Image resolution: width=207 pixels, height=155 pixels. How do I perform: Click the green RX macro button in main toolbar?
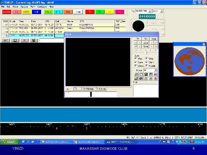click(100, 12)
